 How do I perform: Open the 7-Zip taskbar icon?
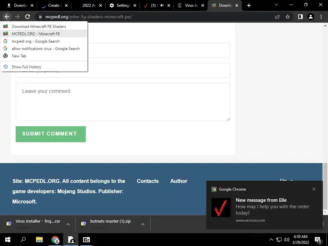[x=86, y=240]
